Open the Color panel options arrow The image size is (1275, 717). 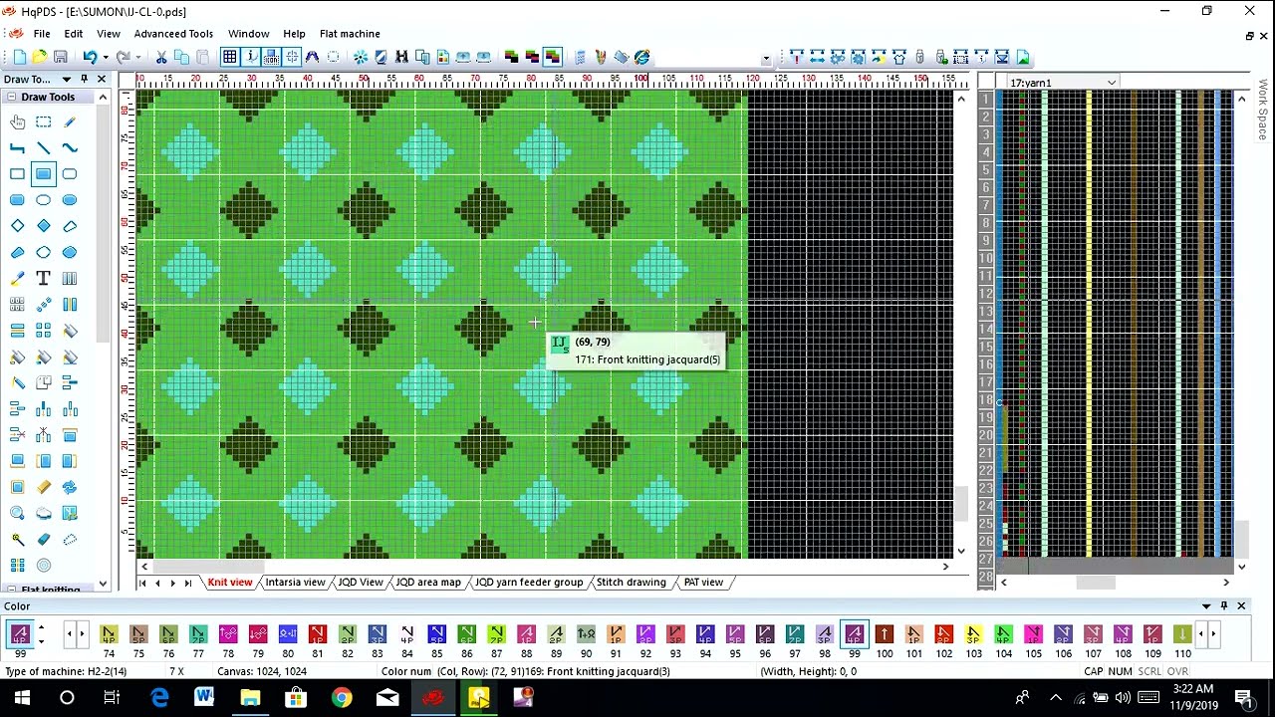pos(1206,605)
